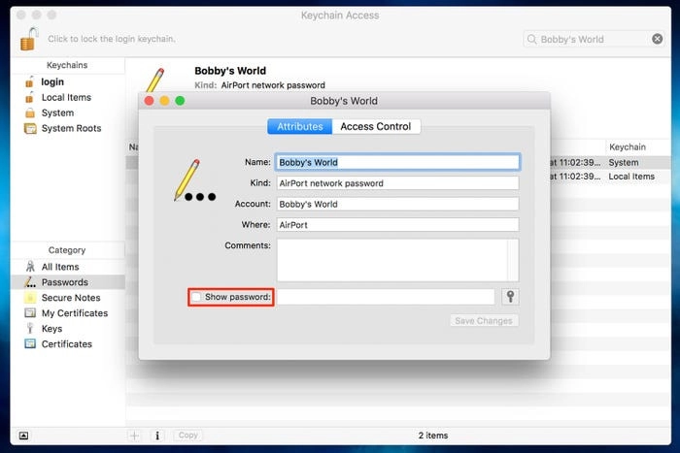680x453 pixels.
Task: Choose the Keys category
Action: (51, 329)
